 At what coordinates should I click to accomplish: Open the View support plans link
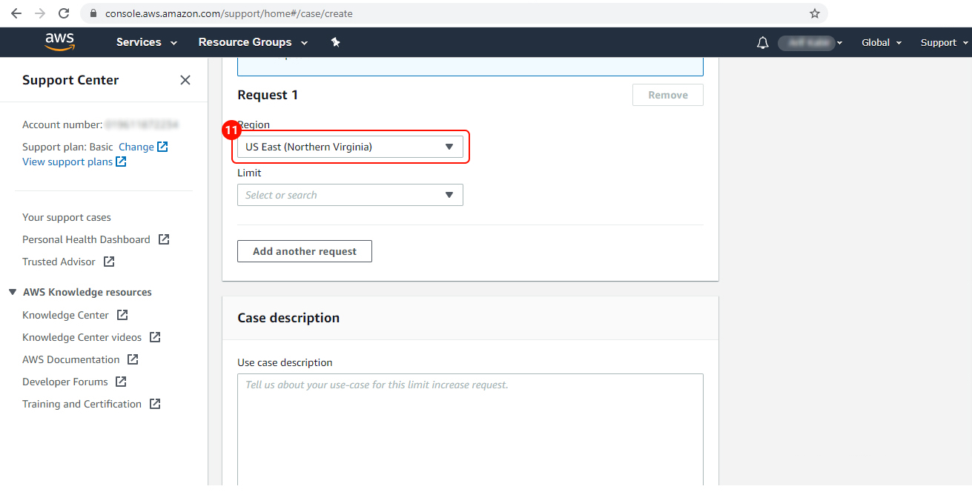(67, 162)
